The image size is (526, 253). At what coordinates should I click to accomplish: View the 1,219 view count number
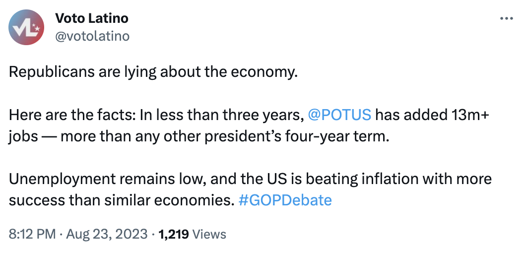[x=173, y=234]
